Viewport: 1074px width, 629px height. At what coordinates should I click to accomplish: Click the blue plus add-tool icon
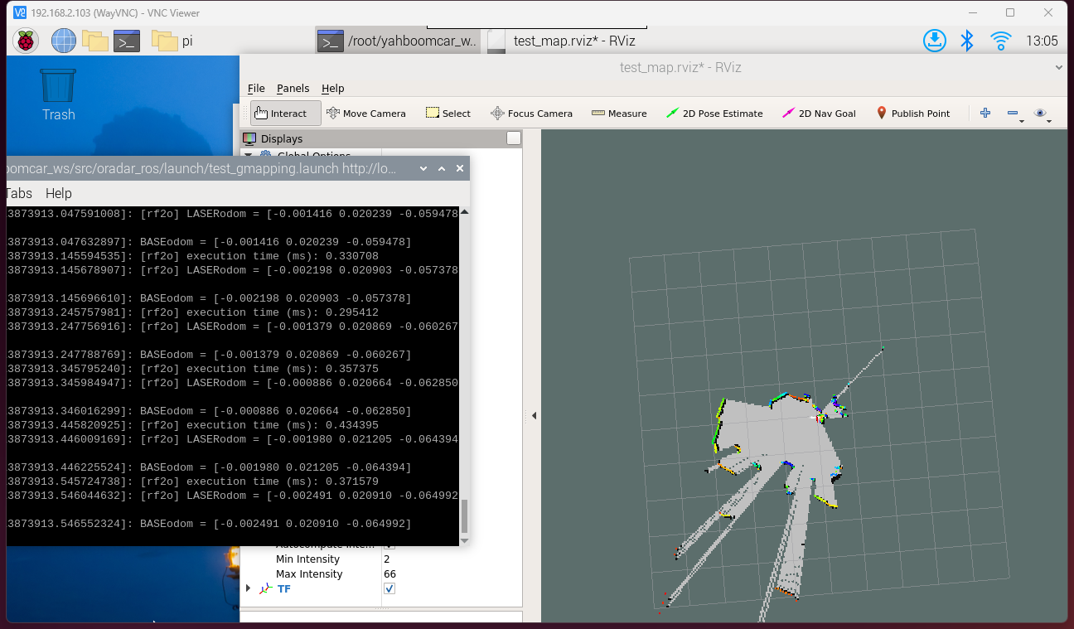click(985, 113)
